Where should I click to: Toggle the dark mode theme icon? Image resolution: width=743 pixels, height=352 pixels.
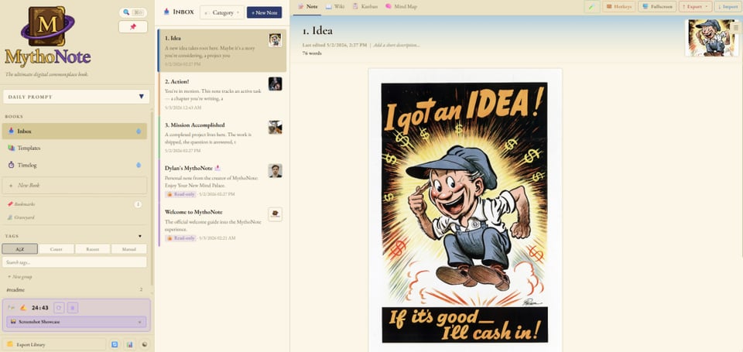[x=144, y=344]
